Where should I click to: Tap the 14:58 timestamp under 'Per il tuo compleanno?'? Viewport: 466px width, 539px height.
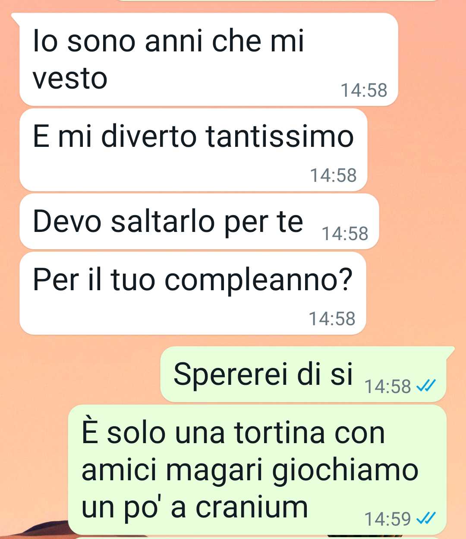click(x=332, y=319)
